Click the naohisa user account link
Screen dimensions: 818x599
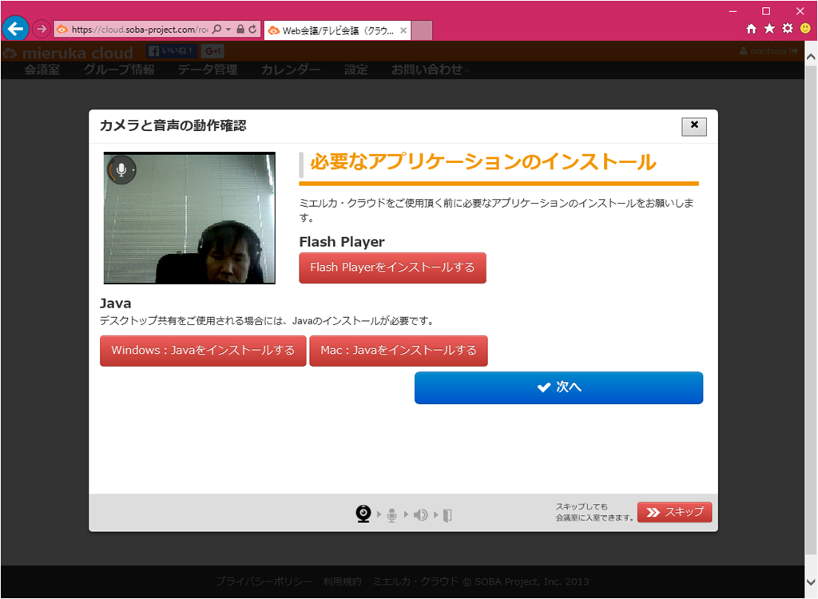(x=763, y=51)
